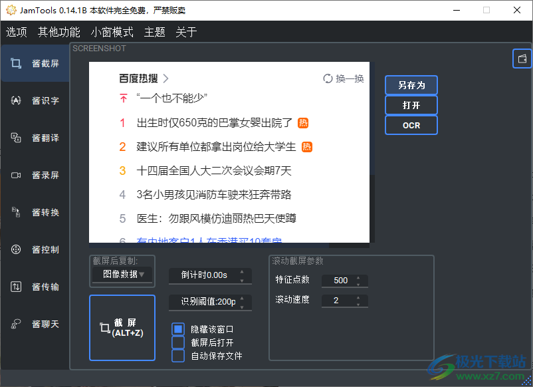
Task: Open the 酱控制 control sidebar tab
Action: point(35,249)
